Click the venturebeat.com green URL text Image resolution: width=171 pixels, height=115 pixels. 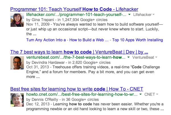pos(76,57)
